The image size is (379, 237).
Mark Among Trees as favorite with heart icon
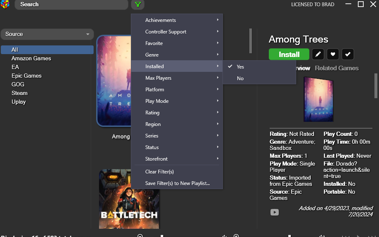pos(333,54)
